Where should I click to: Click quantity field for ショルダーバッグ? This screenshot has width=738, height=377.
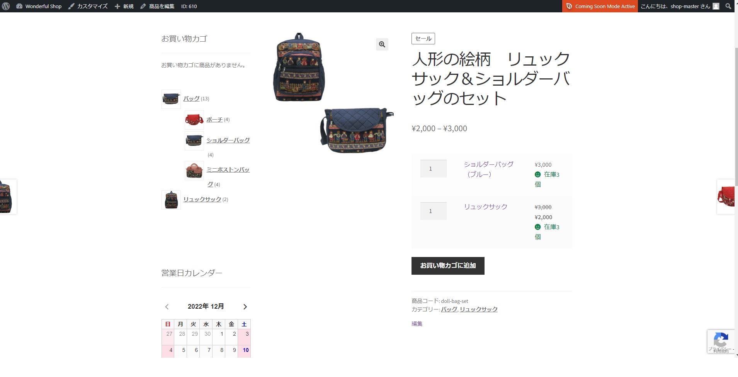(433, 169)
